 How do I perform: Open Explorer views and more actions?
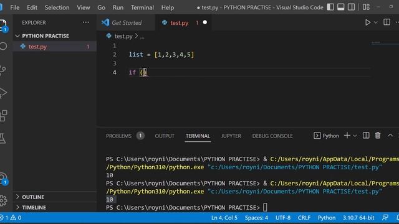[86, 22]
